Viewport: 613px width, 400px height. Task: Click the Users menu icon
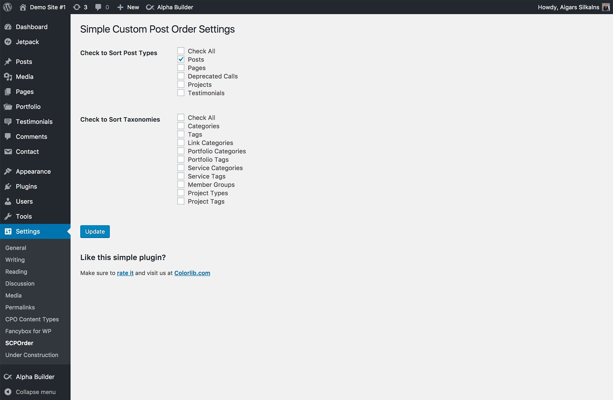[x=8, y=201]
